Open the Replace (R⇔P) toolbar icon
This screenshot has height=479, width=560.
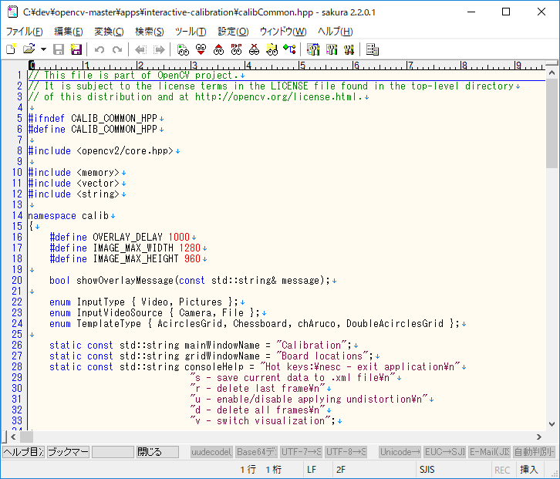coord(236,49)
